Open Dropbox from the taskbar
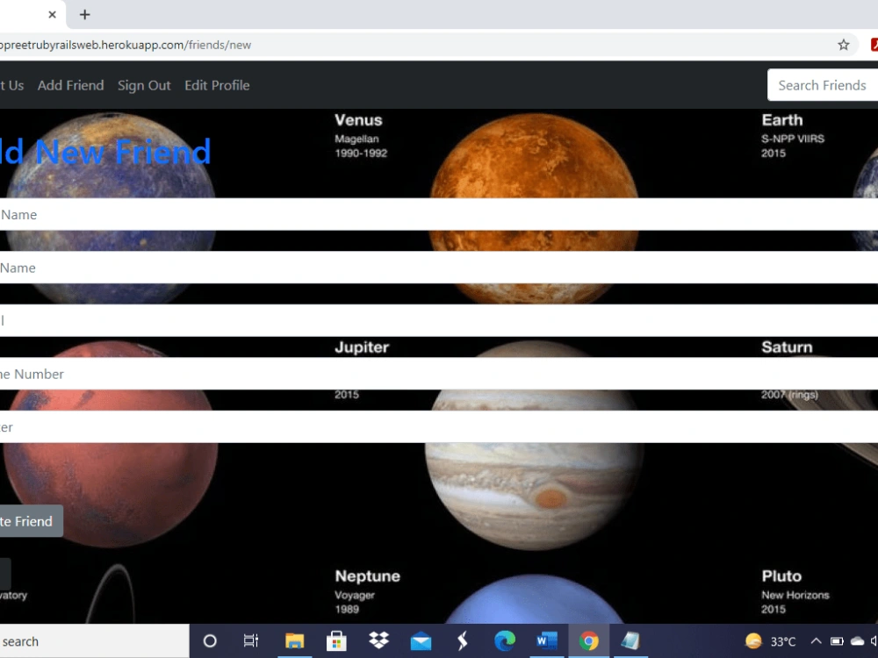878x658 pixels. click(x=379, y=640)
